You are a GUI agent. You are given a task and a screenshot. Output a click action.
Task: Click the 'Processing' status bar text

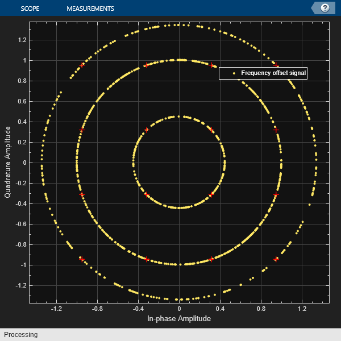(x=21, y=335)
